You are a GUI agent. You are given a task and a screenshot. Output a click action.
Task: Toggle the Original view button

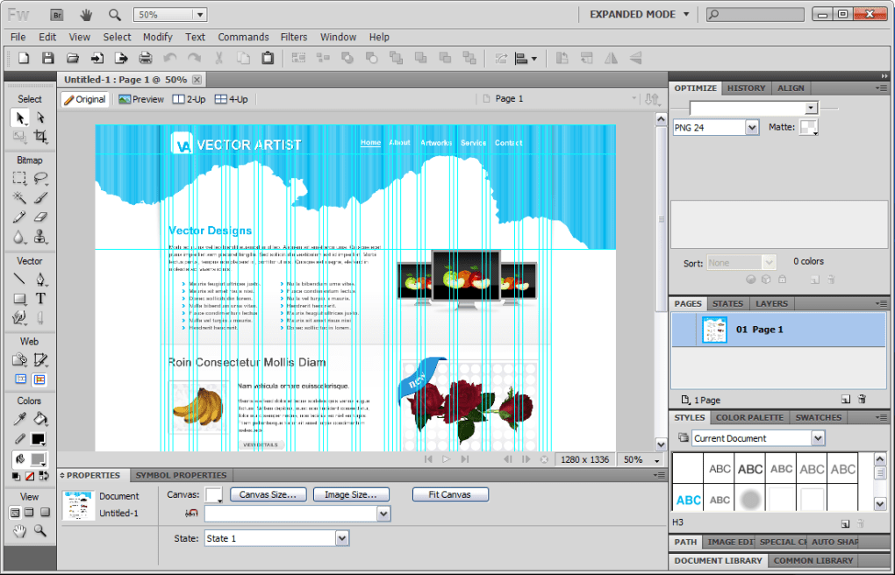pos(85,99)
